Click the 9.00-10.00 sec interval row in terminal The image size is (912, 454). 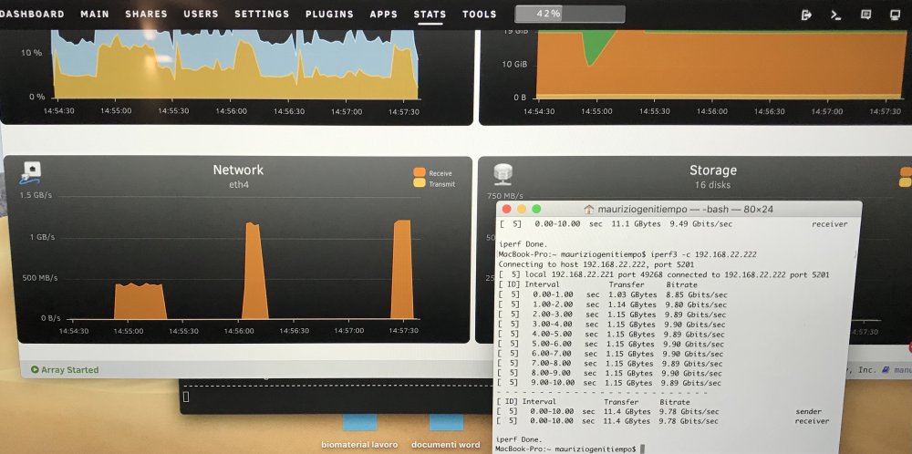pyautogui.click(x=609, y=383)
